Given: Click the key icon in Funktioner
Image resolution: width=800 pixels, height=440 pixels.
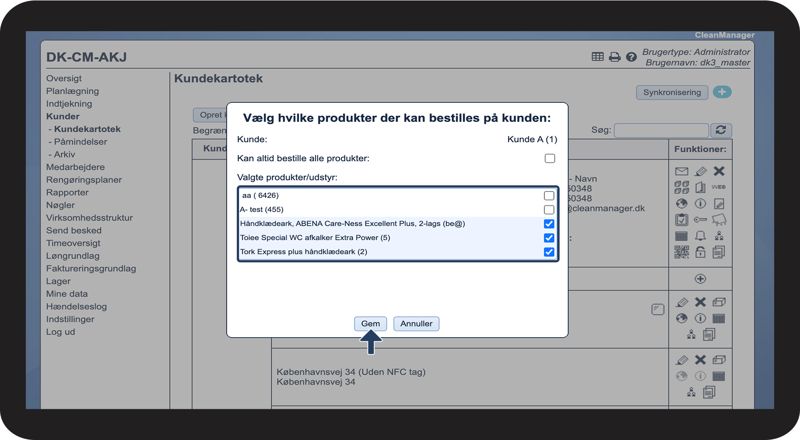Looking at the screenshot, I should (x=700, y=220).
